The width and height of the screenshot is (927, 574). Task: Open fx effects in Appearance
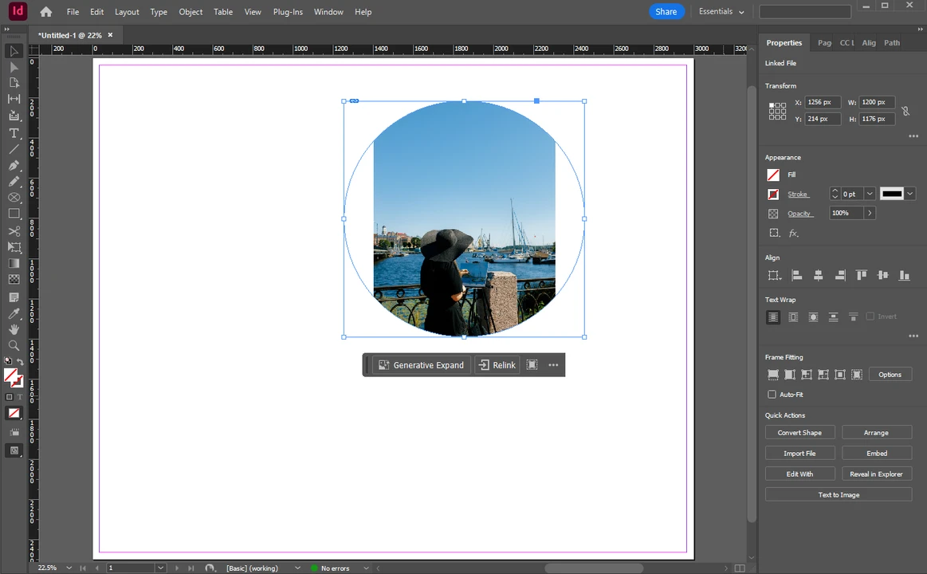793,234
